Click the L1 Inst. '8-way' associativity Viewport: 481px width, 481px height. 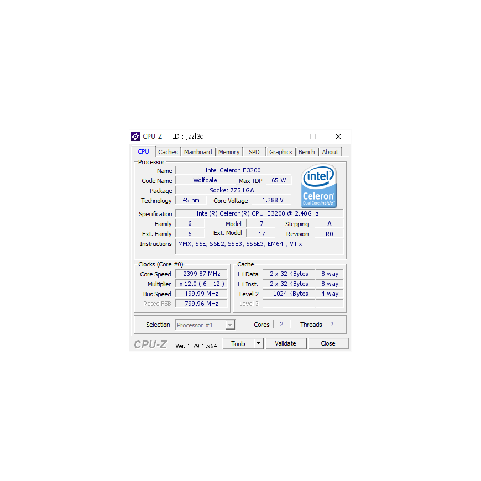330,284
